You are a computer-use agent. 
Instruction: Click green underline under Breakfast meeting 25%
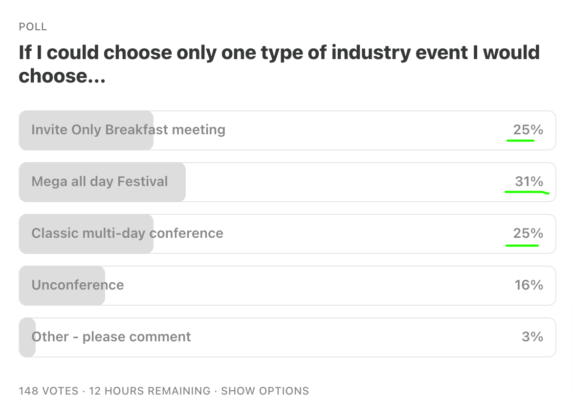(x=520, y=140)
